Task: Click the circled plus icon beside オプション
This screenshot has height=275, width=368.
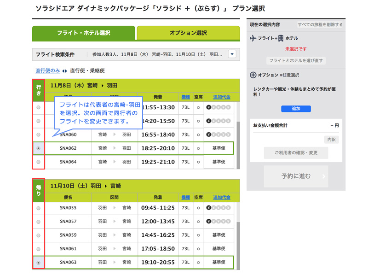Action: coord(253,75)
